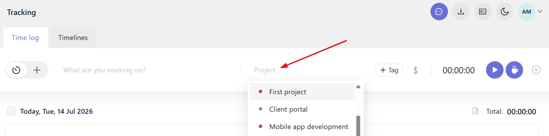
Task: Choose First project from the list
Action: click(302, 92)
